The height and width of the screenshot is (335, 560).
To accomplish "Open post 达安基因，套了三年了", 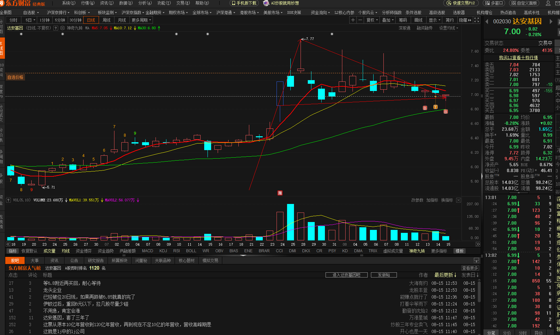I will [x=66, y=318].
